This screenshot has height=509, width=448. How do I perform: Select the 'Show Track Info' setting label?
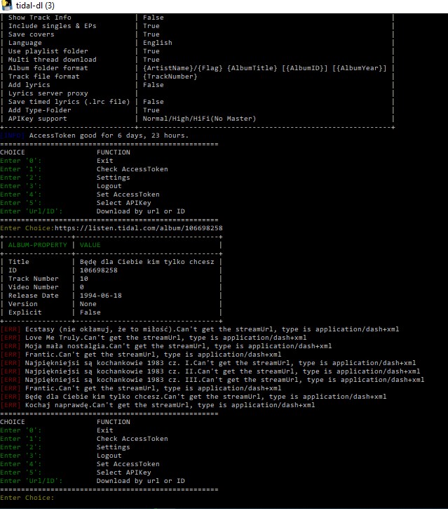39,18
